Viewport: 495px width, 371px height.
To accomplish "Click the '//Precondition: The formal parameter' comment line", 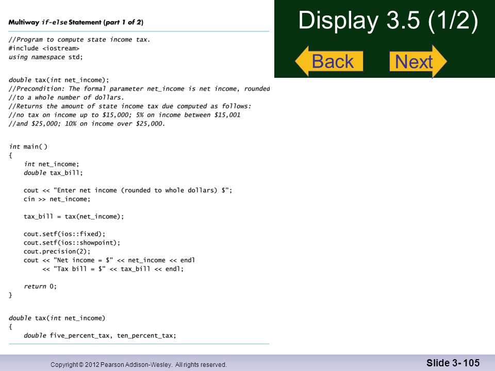I will pos(139,89).
